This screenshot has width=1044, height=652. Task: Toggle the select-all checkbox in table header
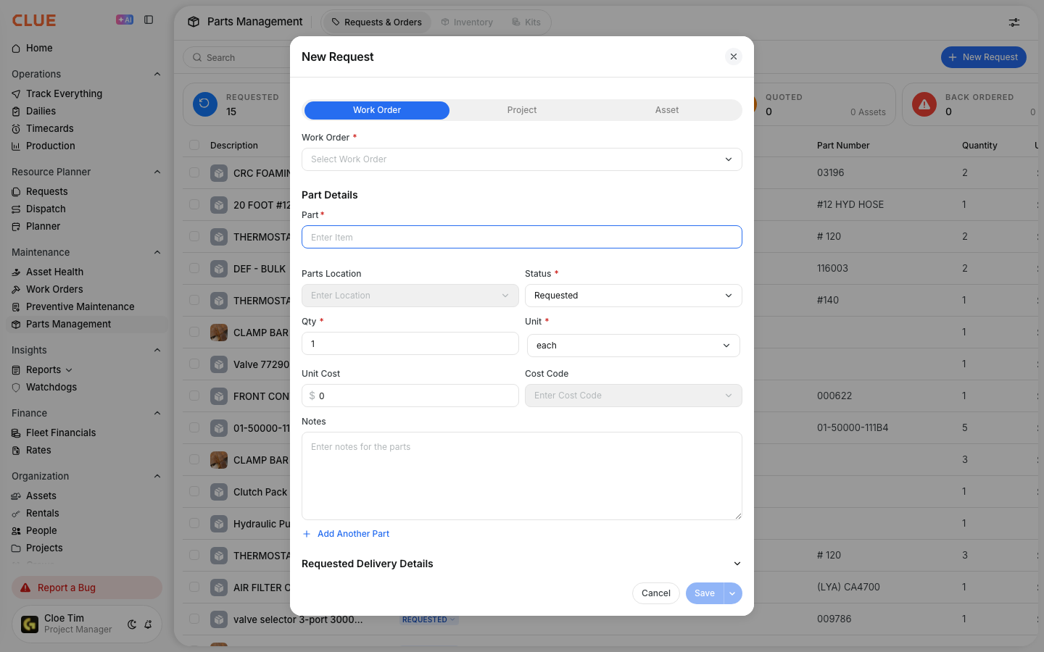point(194,145)
